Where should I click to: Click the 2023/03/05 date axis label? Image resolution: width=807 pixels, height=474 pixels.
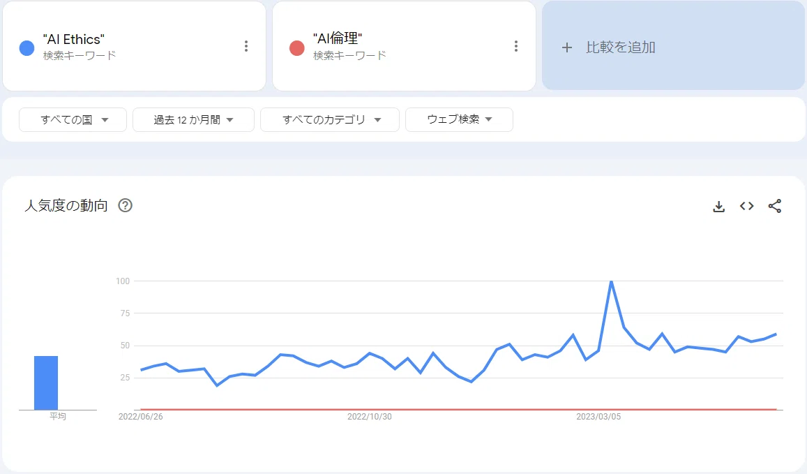(x=598, y=417)
